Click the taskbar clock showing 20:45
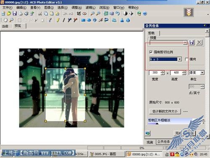The height and width of the screenshot is (158, 210). 203,154
